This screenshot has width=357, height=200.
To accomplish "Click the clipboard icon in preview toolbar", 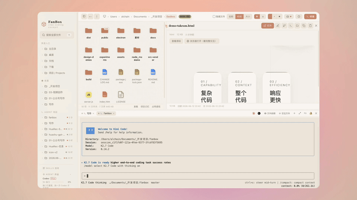I will click(310, 26).
